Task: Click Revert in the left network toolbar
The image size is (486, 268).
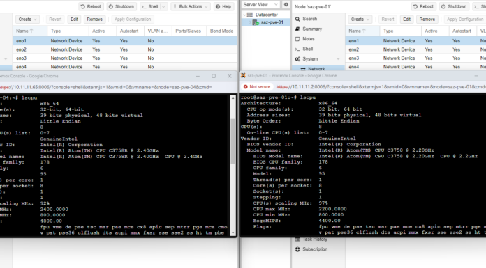Action: [55, 19]
